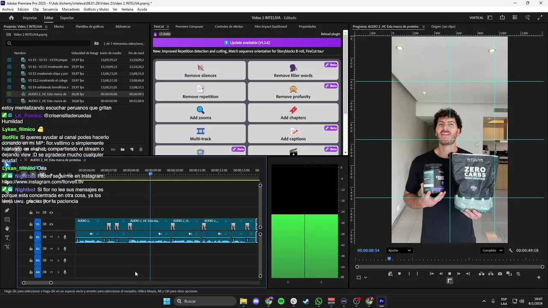Click the Windows taskbar Buscar search box
The width and height of the screenshot is (548, 308).
coord(205,301)
